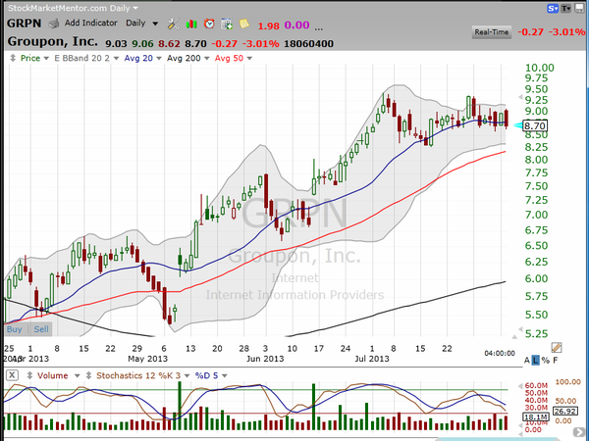Click the small triangle near the 5.25 axis label

click(520, 329)
